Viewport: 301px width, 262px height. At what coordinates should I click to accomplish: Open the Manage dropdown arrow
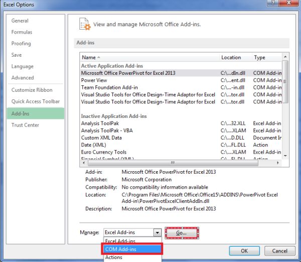pyautogui.click(x=157, y=232)
